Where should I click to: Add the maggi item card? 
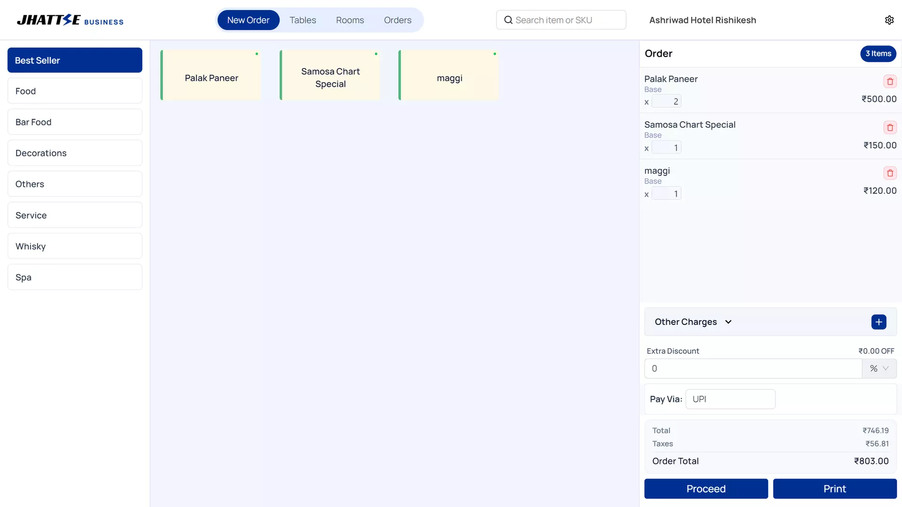449,75
